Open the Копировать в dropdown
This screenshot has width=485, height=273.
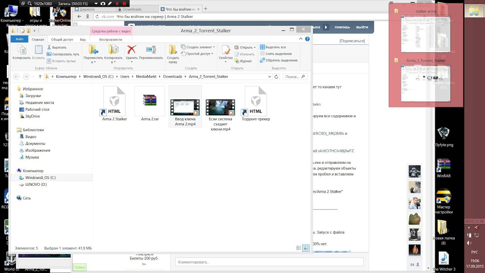tap(113, 54)
